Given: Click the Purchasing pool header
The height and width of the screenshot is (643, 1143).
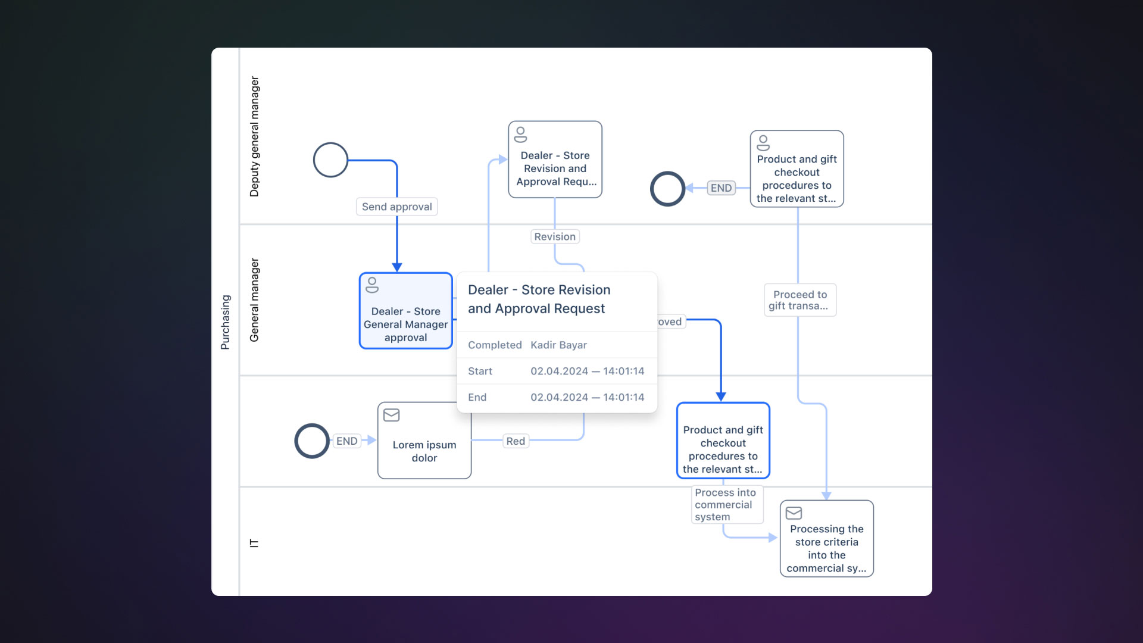Looking at the screenshot, I should pyautogui.click(x=225, y=321).
